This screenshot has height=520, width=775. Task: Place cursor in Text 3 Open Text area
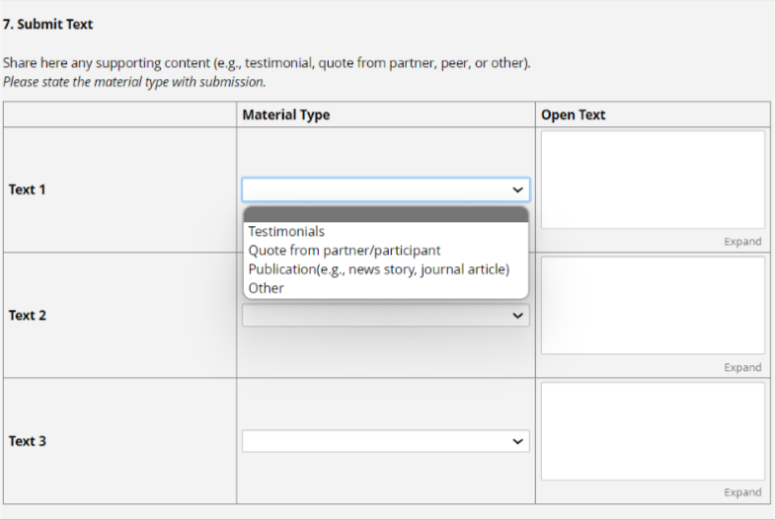(653, 431)
